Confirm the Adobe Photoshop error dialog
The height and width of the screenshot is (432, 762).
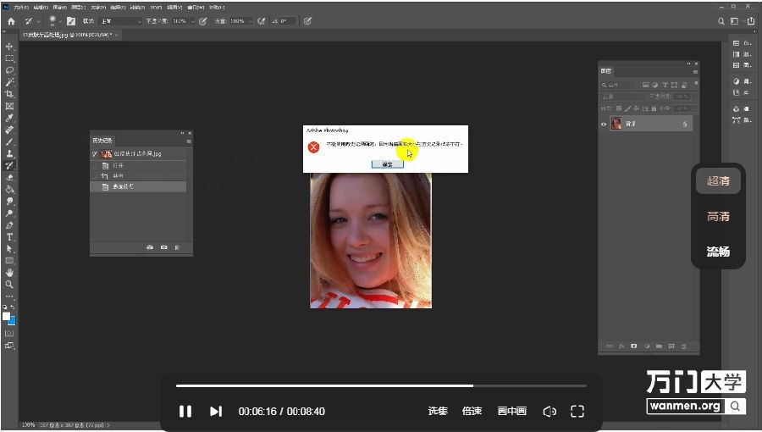coord(387,164)
